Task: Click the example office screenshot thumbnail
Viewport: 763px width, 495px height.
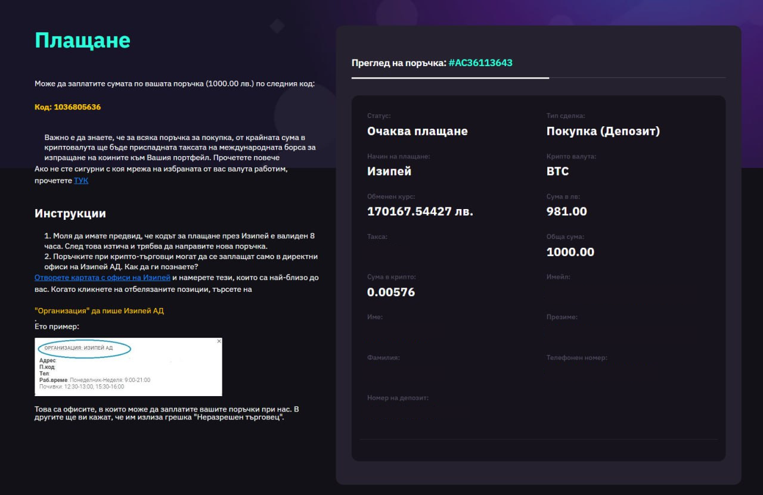Action: click(x=128, y=367)
